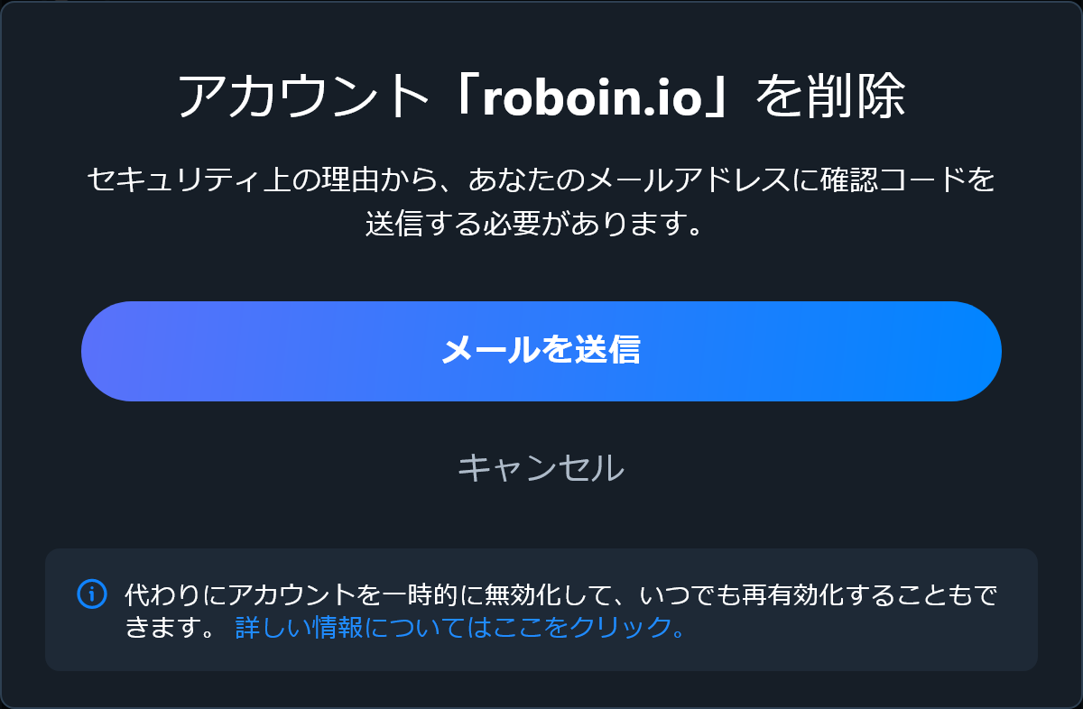Cancel deletion with キャンセル
1083x709 pixels.
coord(541,468)
